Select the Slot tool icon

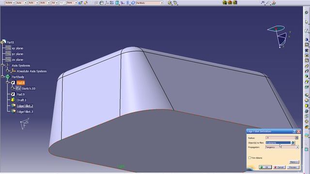tap(307, 71)
